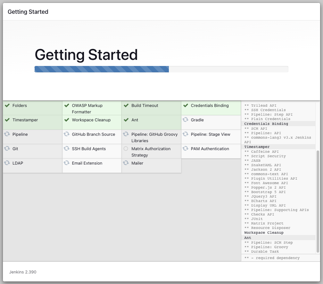Click the checkmark icon beside Build Timeout
This screenshot has height=284, width=323.
[x=126, y=106]
